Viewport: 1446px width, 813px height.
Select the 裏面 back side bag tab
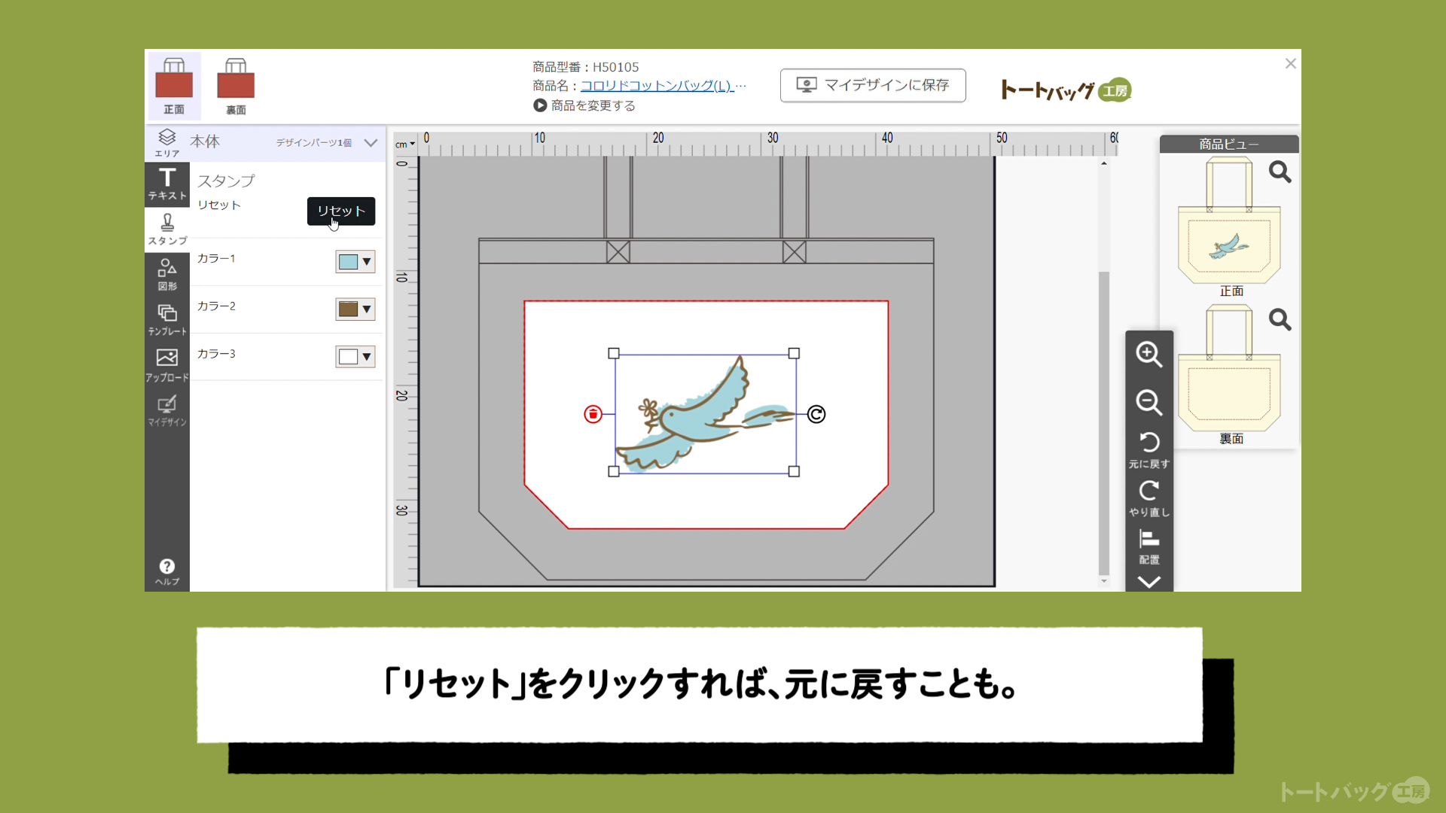coord(236,86)
